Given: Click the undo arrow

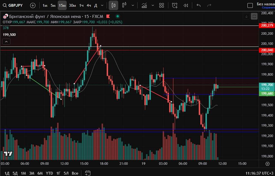Looking at the screenshot, I should [x=199, y=5].
